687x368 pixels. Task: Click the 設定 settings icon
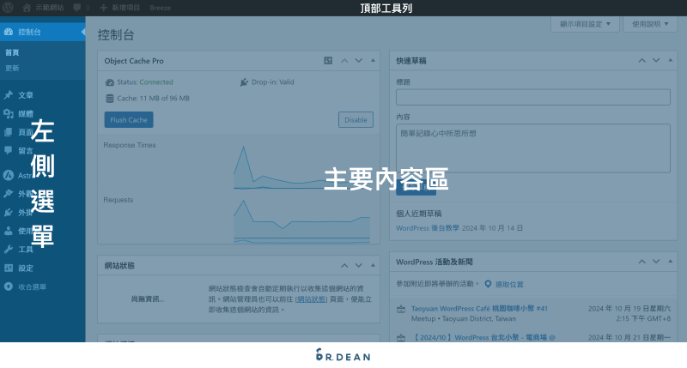9,268
